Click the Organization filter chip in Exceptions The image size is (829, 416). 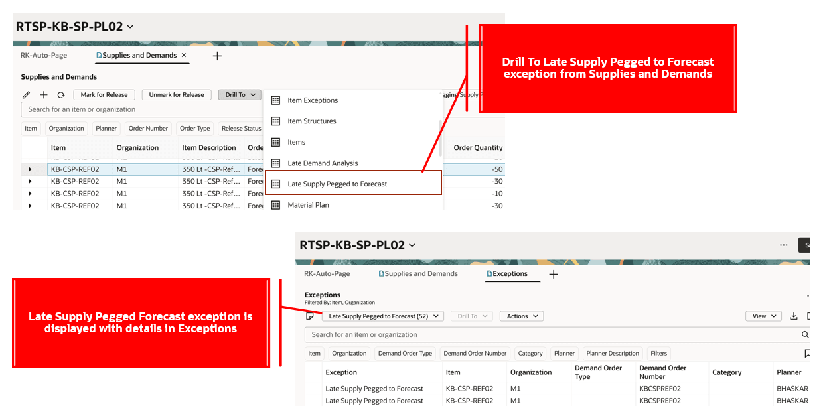(349, 354)
